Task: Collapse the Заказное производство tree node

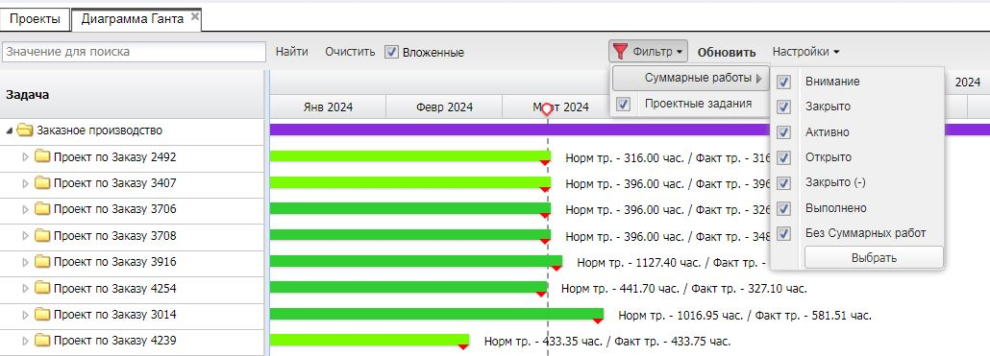Action: 10,131
